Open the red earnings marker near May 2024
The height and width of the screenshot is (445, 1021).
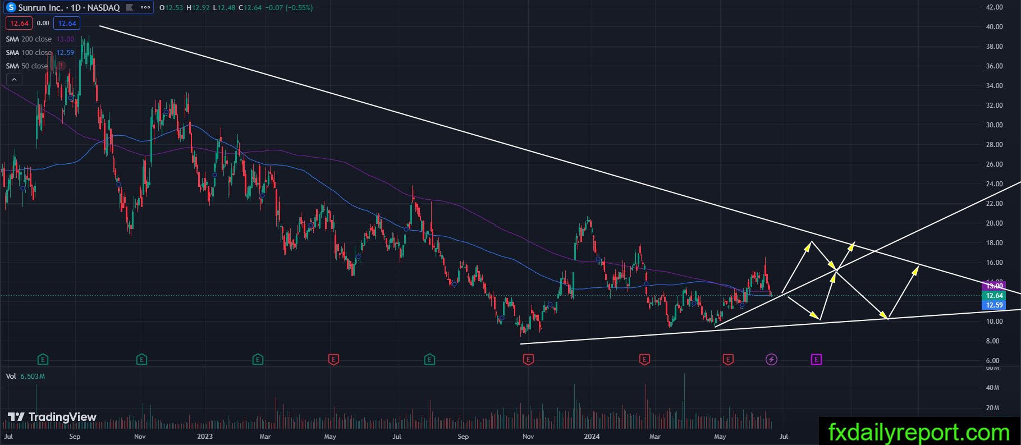click(x=728, y=359)
